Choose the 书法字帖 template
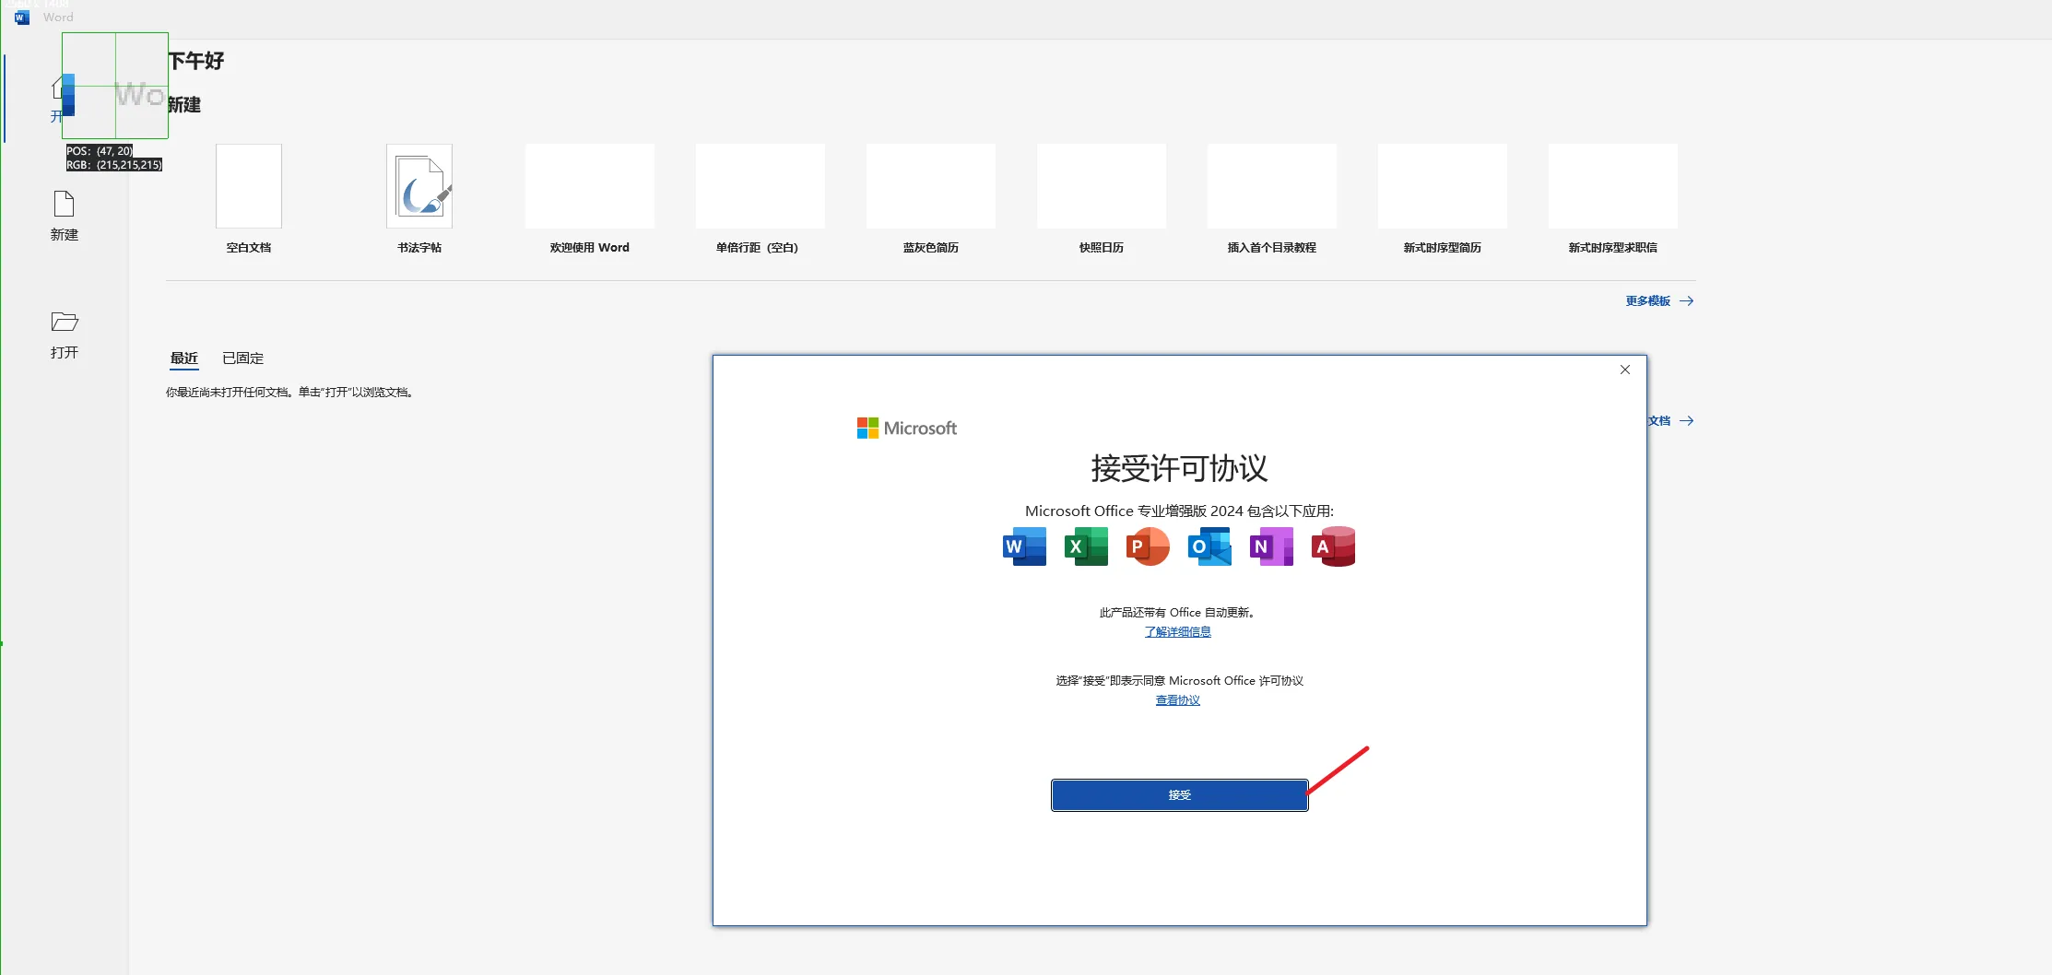 419,186
